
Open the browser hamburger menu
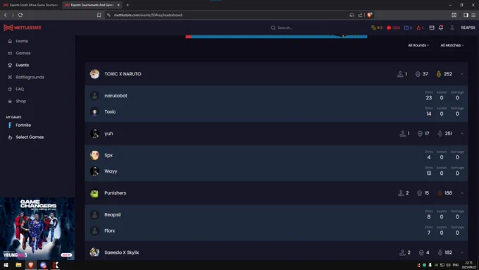(x=473, y=15)
